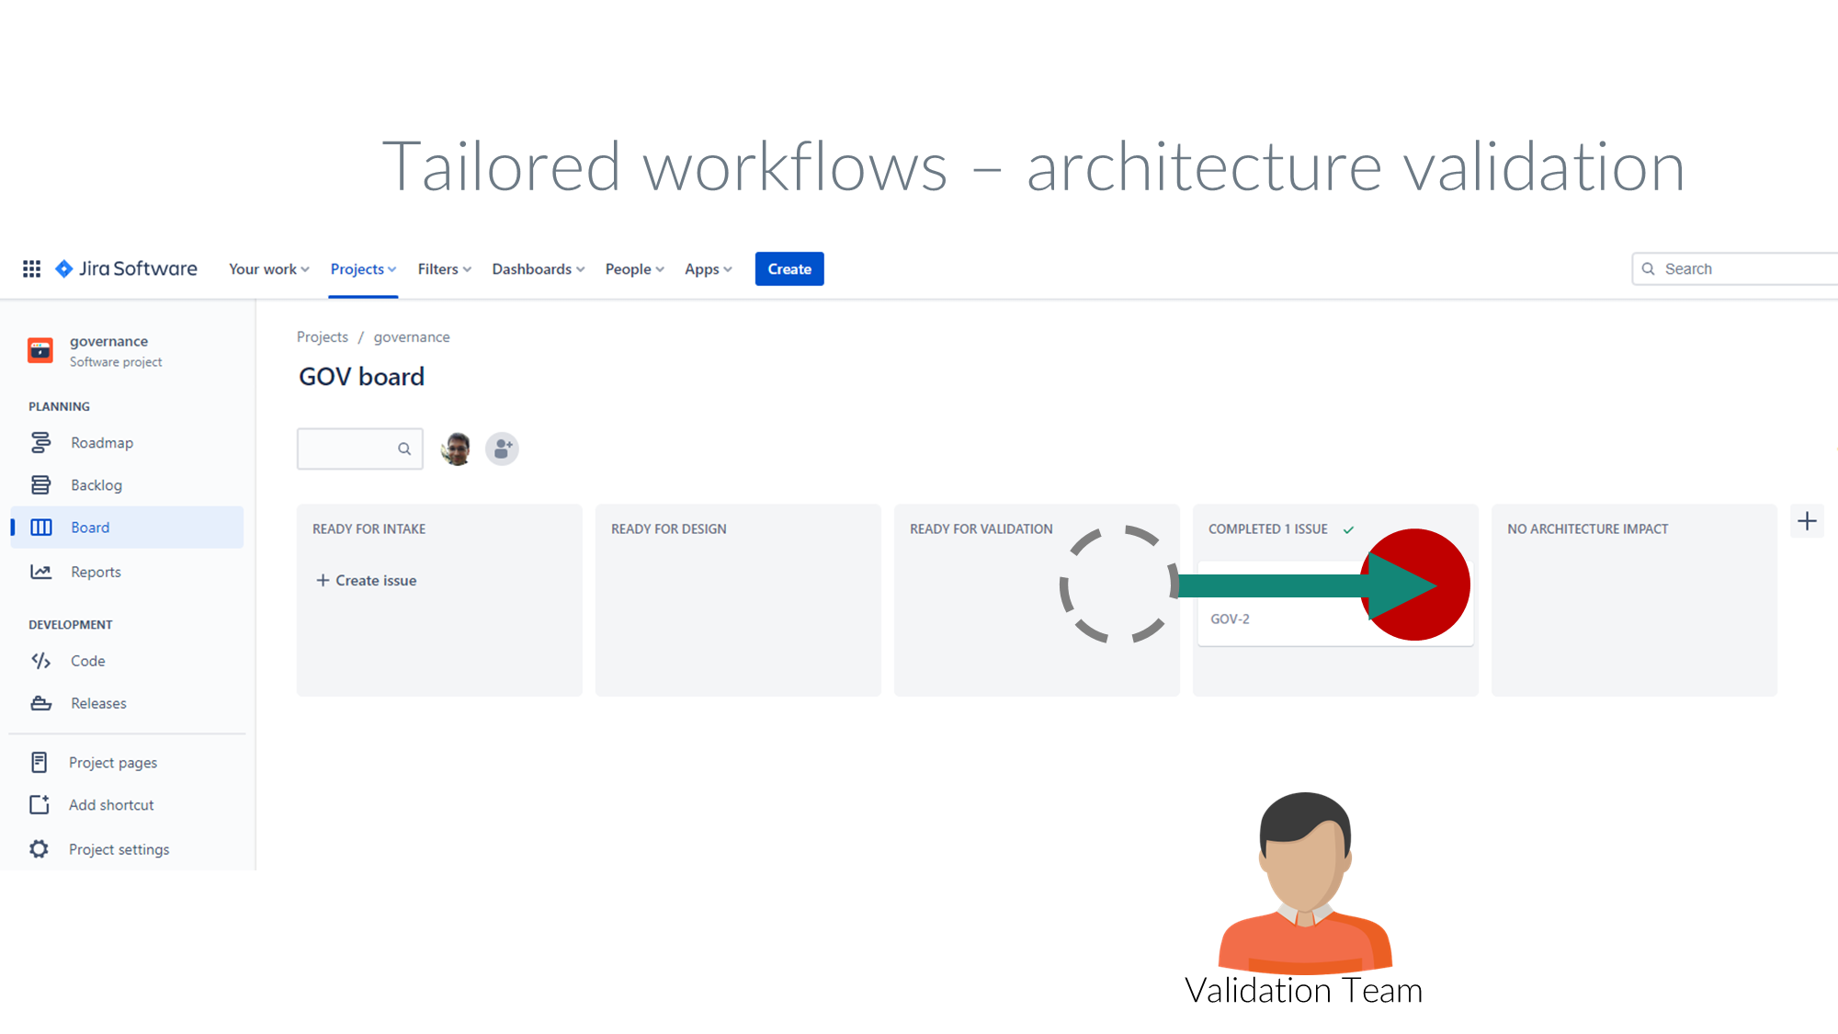Click Create issue in Ready for Intake

point(367,581)
